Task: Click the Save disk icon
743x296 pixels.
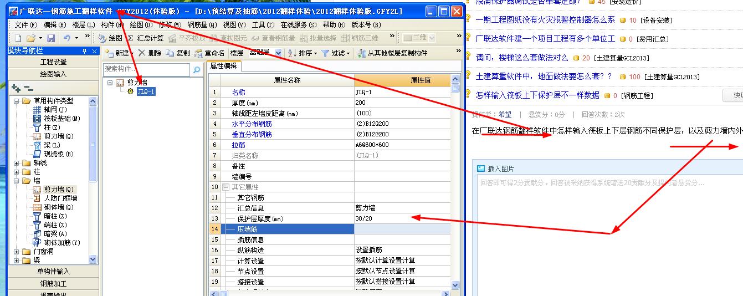Action: point(51,38)
